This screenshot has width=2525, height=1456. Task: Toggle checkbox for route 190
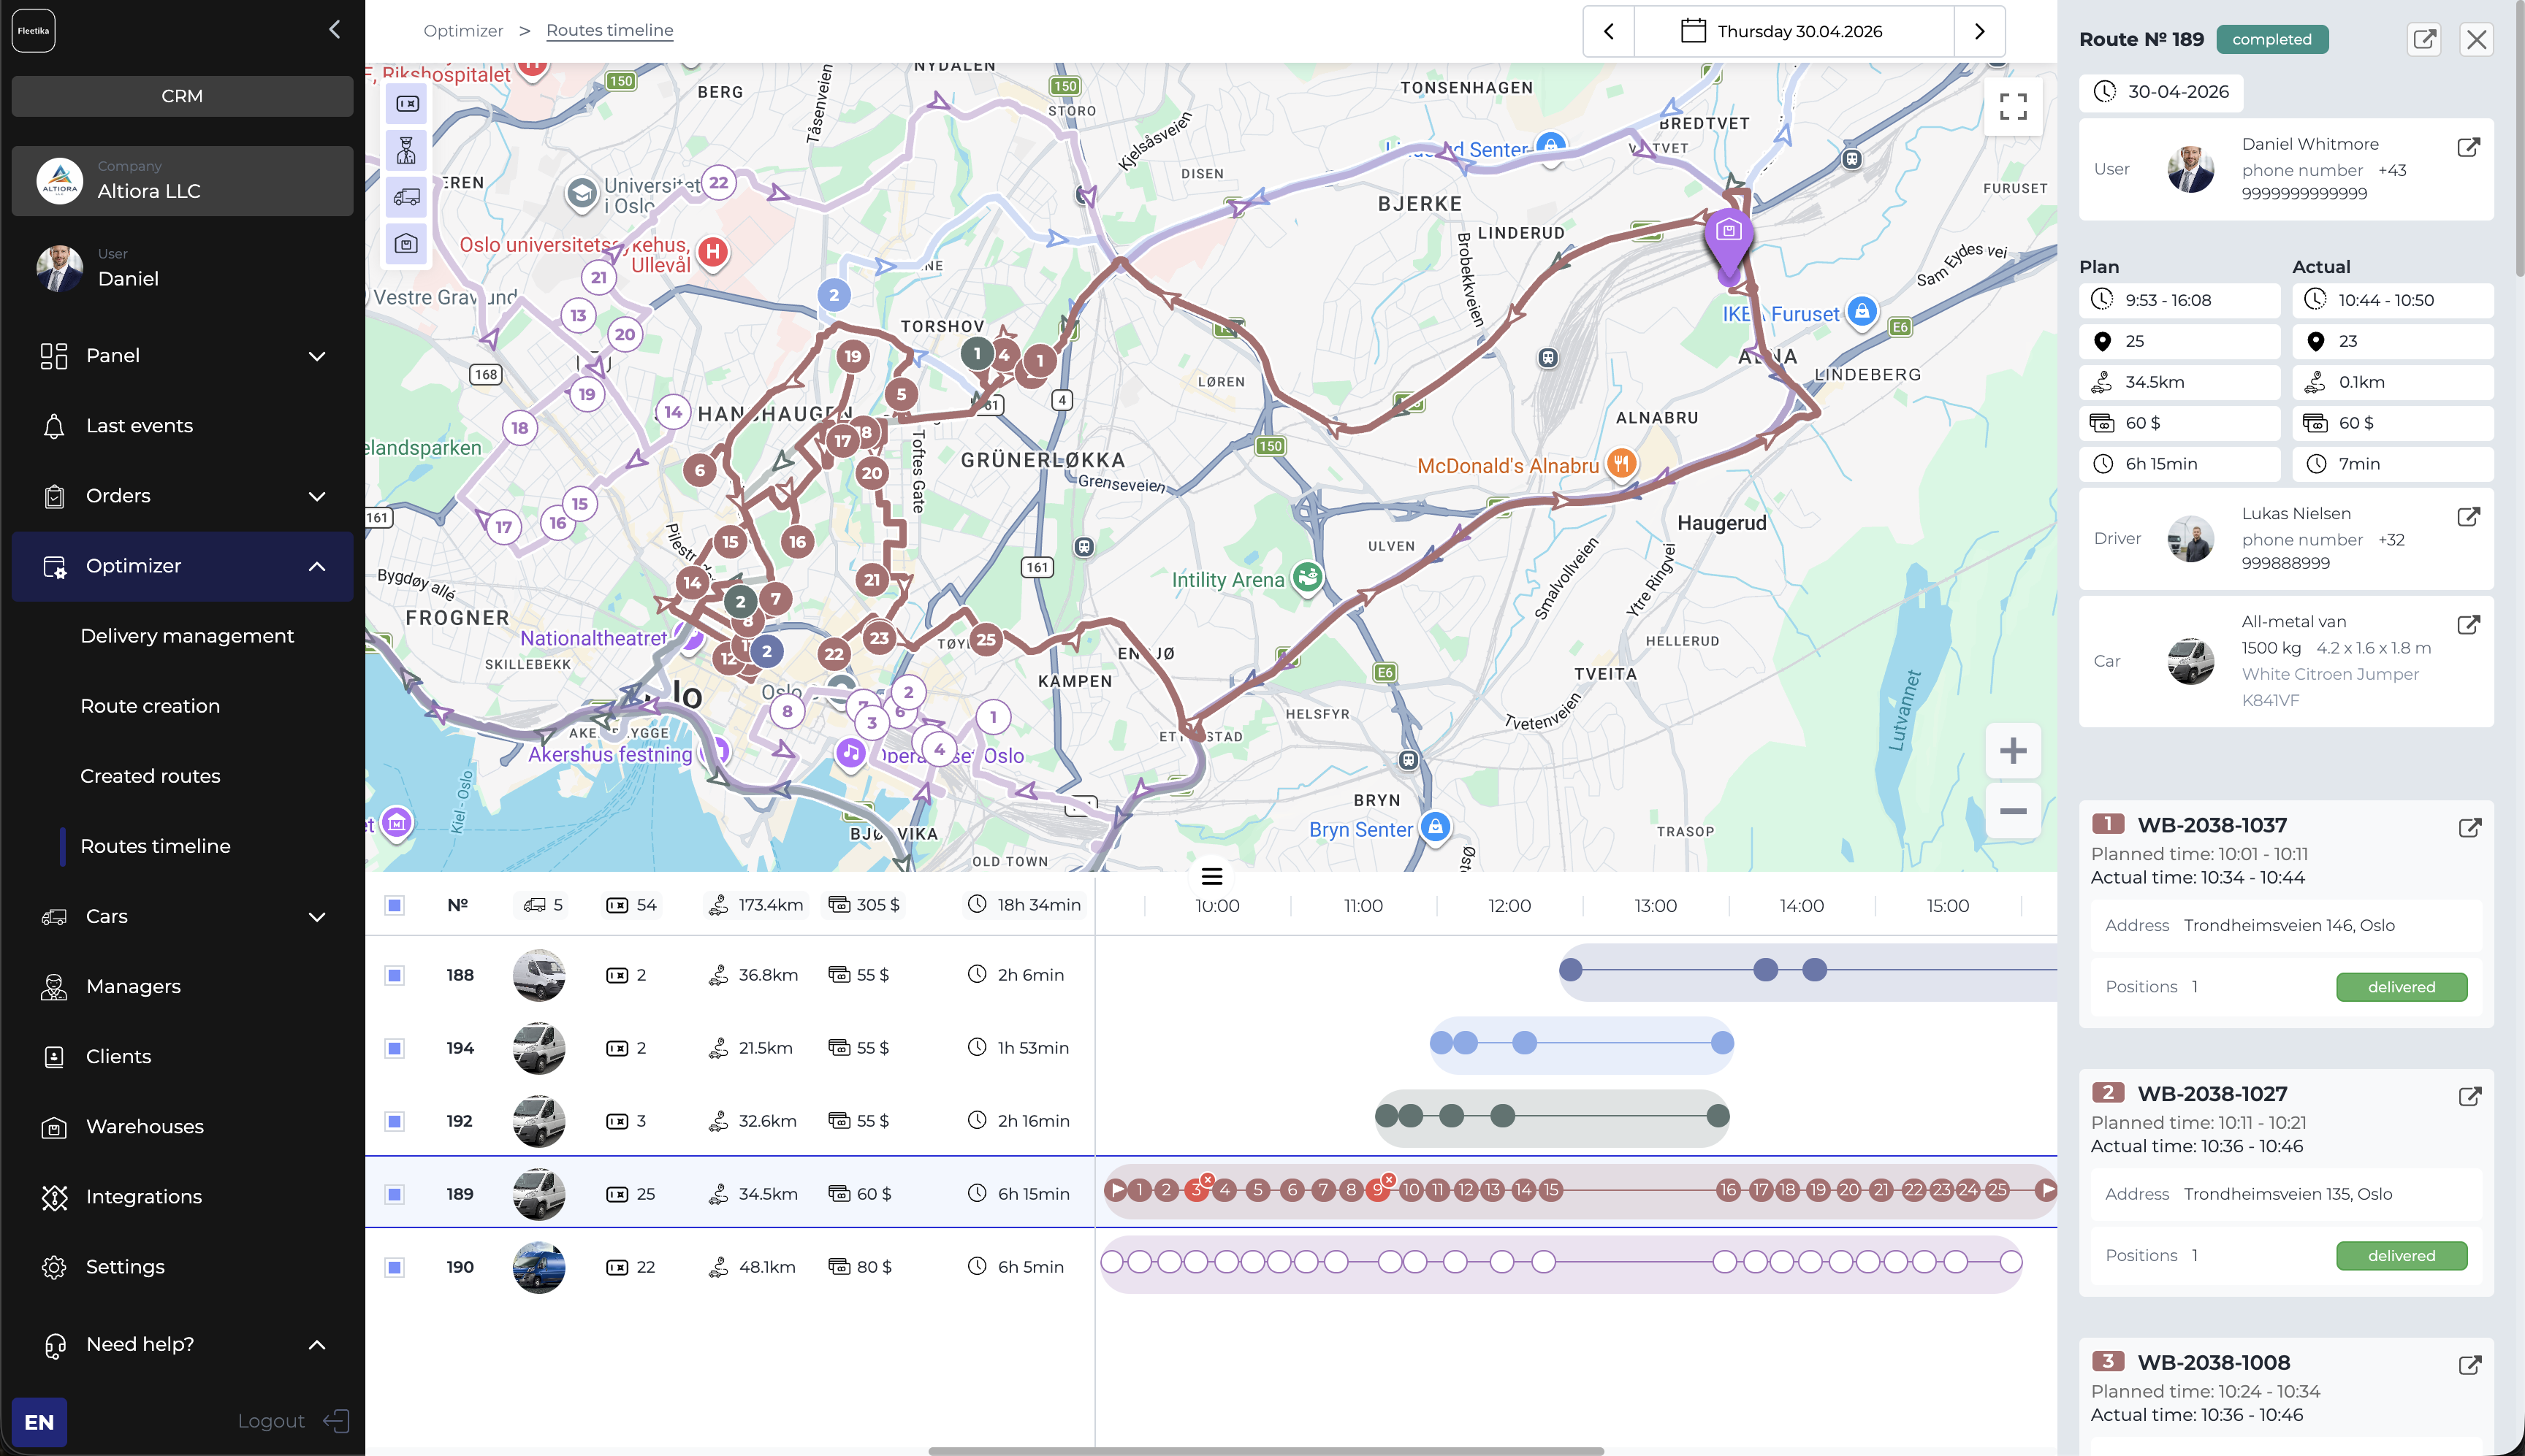[x=395, y=1267]
